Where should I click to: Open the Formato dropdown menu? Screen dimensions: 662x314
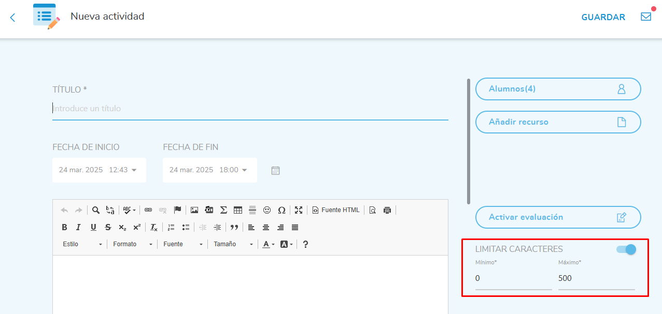133,244
